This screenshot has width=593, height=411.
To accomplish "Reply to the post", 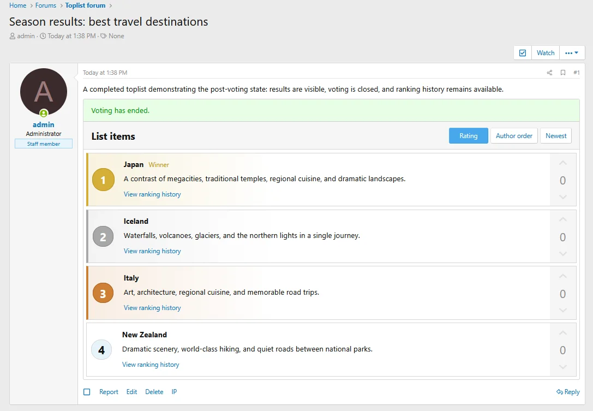I will pyautogui.click(x=568, y=392).
